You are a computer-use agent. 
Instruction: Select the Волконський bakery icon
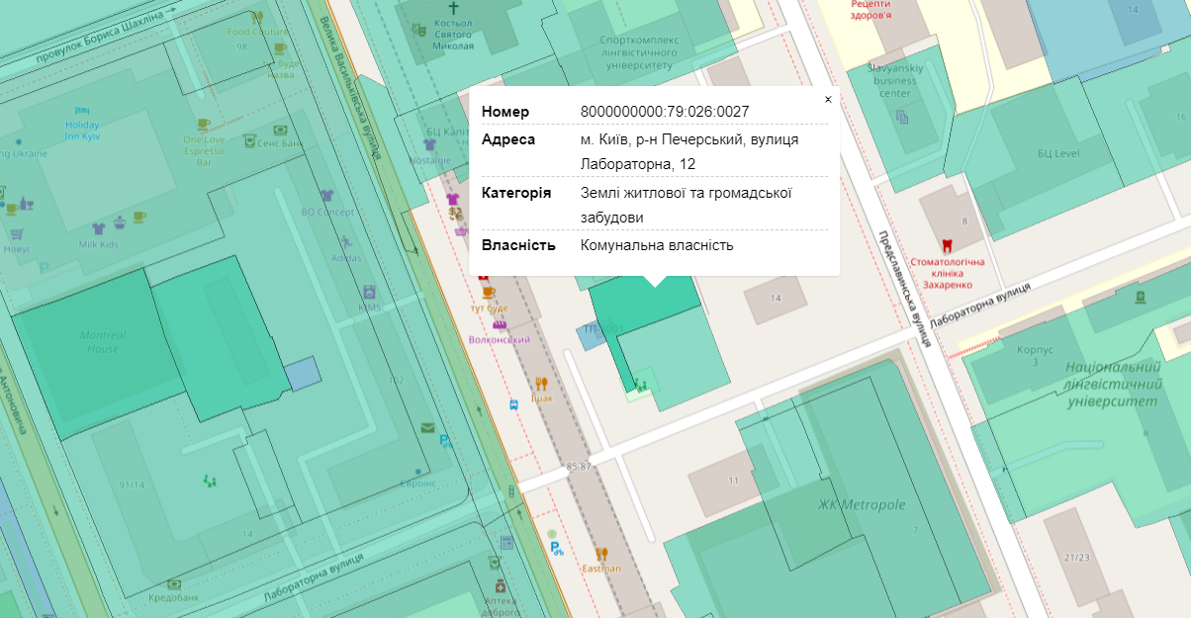click(500, 324)
